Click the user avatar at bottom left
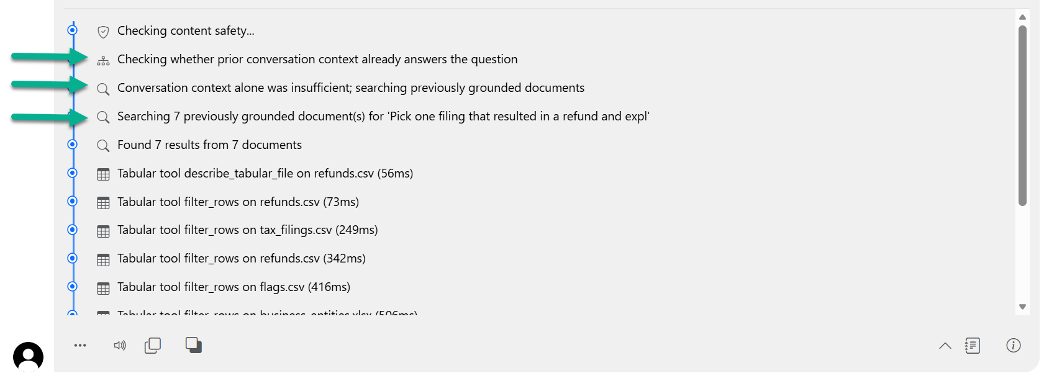The width and height of the screenshot is (1044, 381). pos(27,356)
